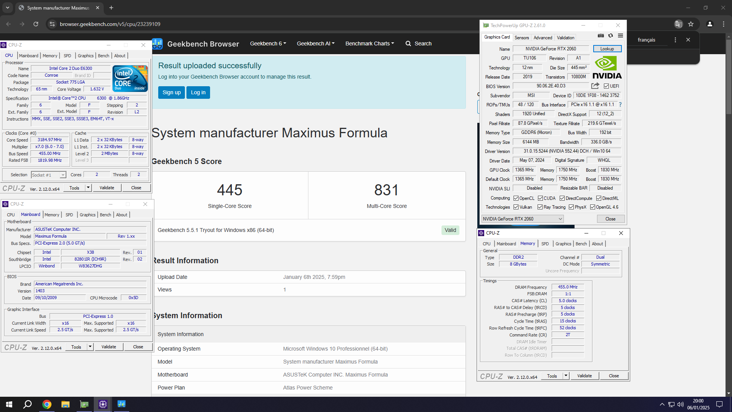
Task: Select Bench tab in top-left CPU-Z window
Action: coord(104,56)
